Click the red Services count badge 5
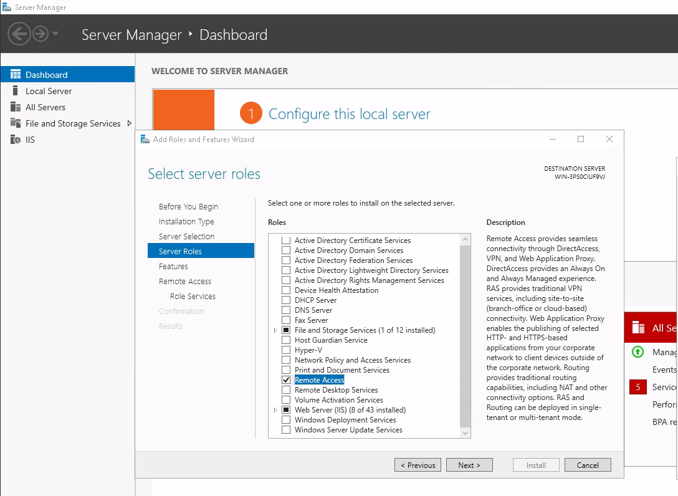 (637, 387)
